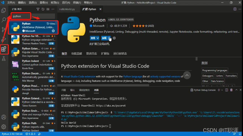Expand the uninstall button dropdown arrow

109,38
